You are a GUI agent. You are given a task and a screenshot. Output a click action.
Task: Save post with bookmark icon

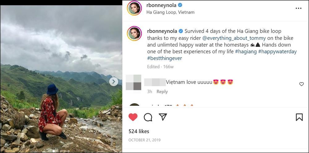[x=299, y=117]
